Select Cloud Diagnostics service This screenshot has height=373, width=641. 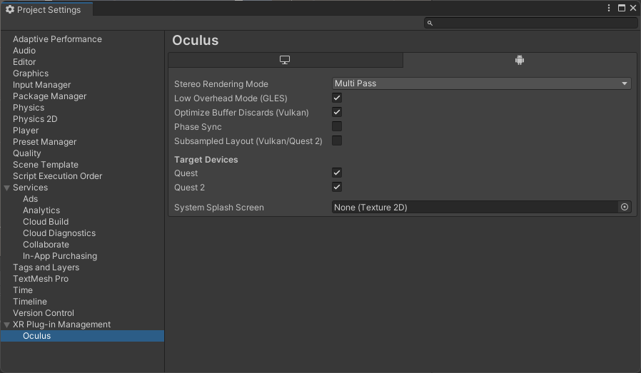[x=59, y=233]
